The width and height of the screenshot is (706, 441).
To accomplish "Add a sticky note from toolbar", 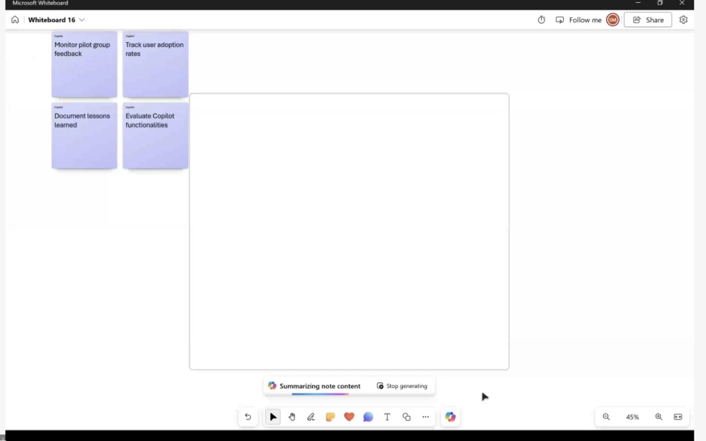I will [x=330, y=417].
